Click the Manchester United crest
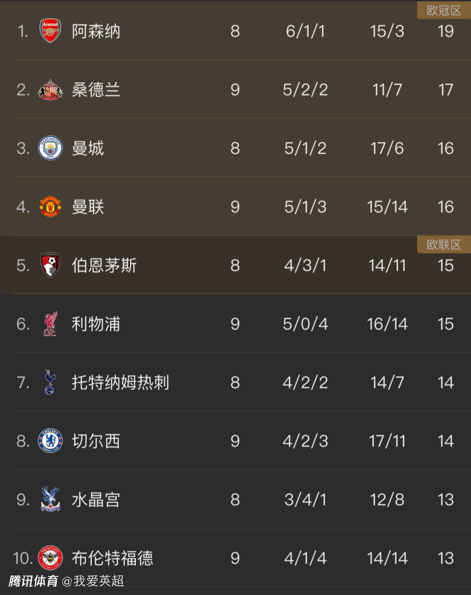This screenshot has height=595, width=471. pos(50,207)
